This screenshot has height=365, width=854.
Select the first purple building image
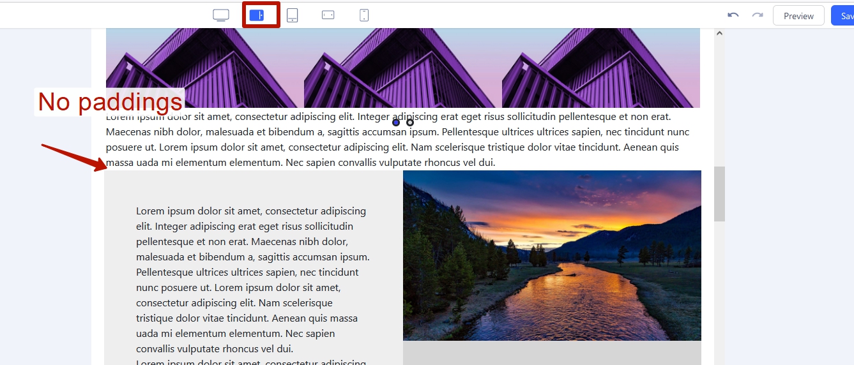(x=201, y=68)
